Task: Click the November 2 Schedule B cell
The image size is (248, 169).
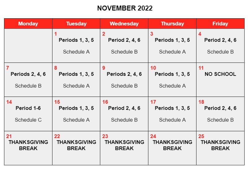Action: [x=124, y=45]
